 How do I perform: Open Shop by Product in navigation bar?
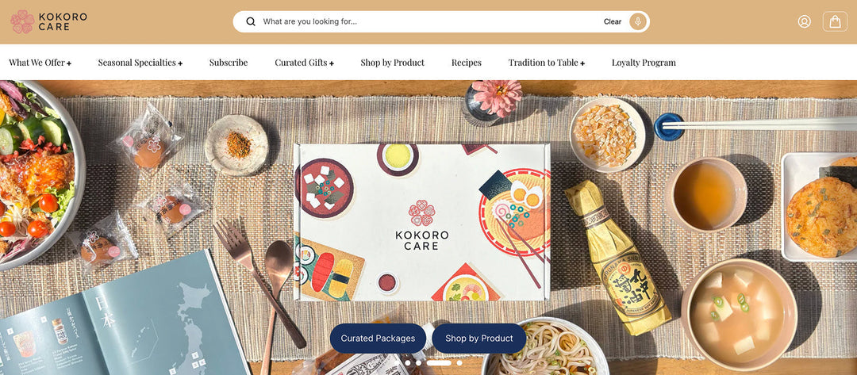[x=393, y=63]
